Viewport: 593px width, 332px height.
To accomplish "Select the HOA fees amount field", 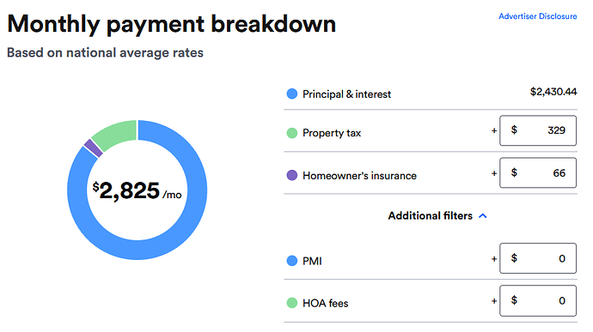I will coord(538,300).
